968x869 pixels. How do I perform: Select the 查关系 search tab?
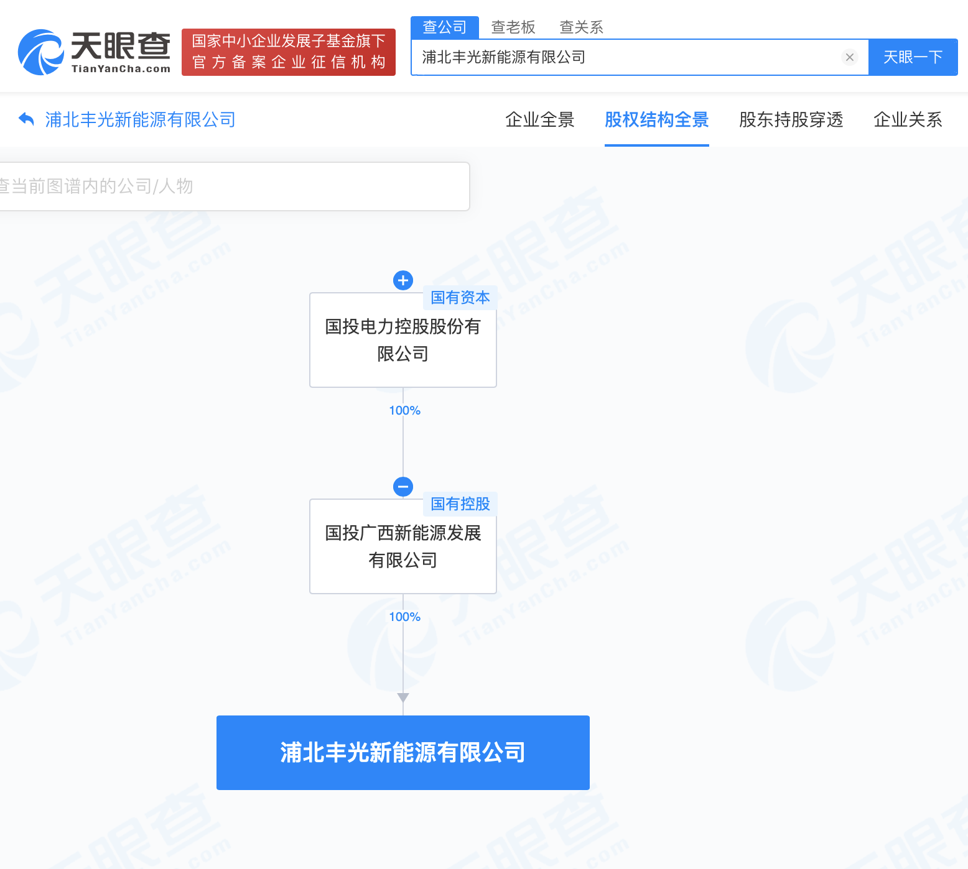(x=582, y=27)
